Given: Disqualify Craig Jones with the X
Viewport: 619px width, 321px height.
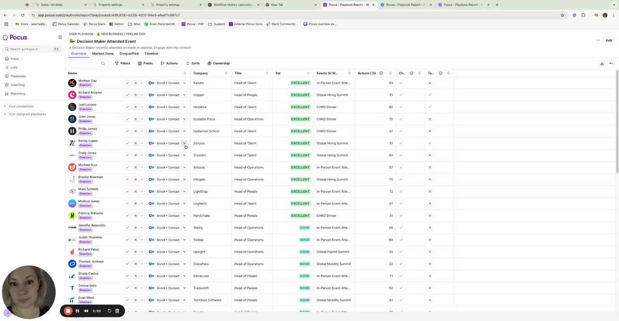Looking at the screenshot, I should click(x=135, y=155).
